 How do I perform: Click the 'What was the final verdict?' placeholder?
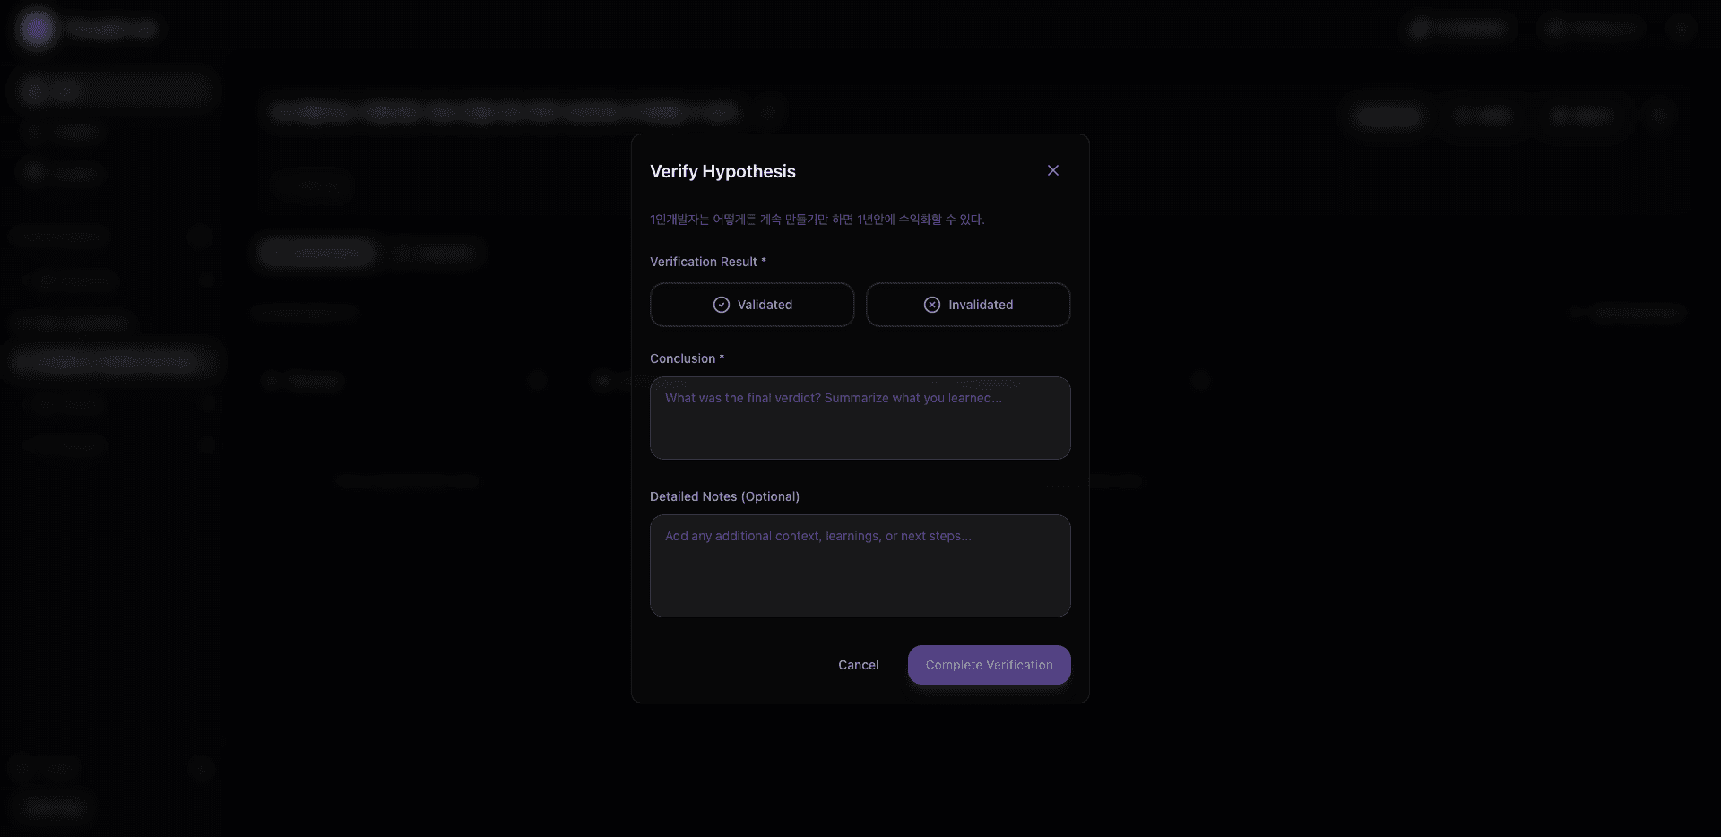(x=833, y=398)
